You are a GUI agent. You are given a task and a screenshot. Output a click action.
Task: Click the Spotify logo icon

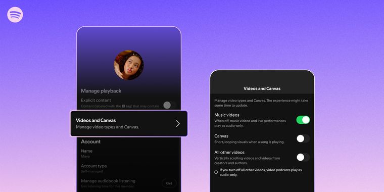pos(15,15)
